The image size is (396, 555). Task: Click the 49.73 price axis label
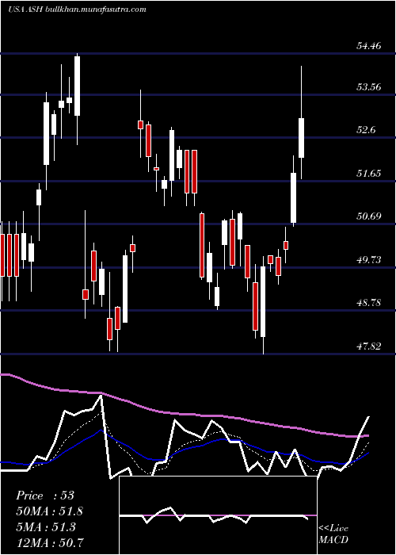[x=368, y=260]
